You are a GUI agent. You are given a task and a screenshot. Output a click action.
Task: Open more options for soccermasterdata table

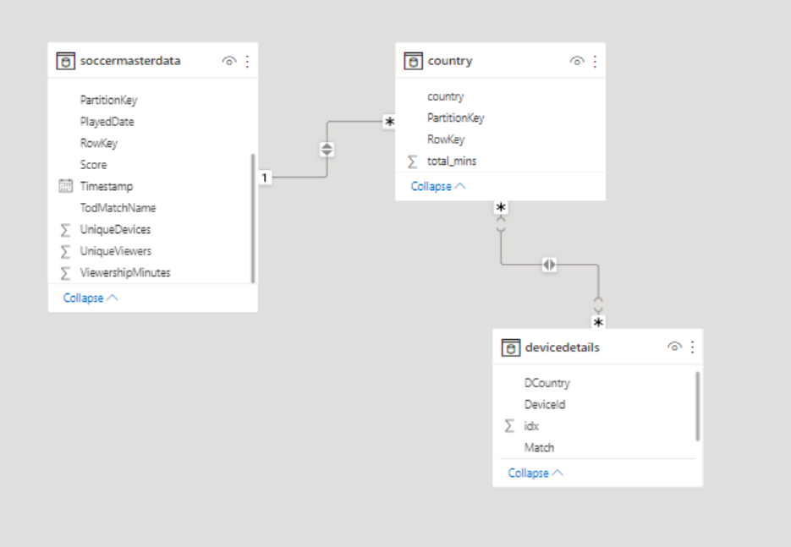(x=247, y=61)
